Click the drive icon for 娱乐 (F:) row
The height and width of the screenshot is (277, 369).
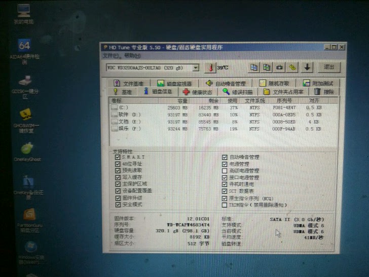115,129
